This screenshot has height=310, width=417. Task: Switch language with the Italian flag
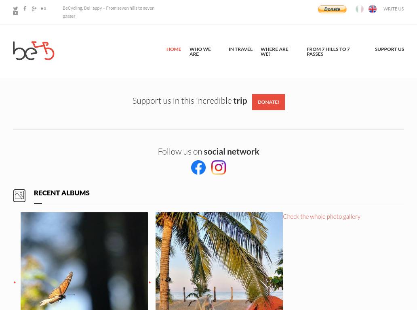click(359, 9)
